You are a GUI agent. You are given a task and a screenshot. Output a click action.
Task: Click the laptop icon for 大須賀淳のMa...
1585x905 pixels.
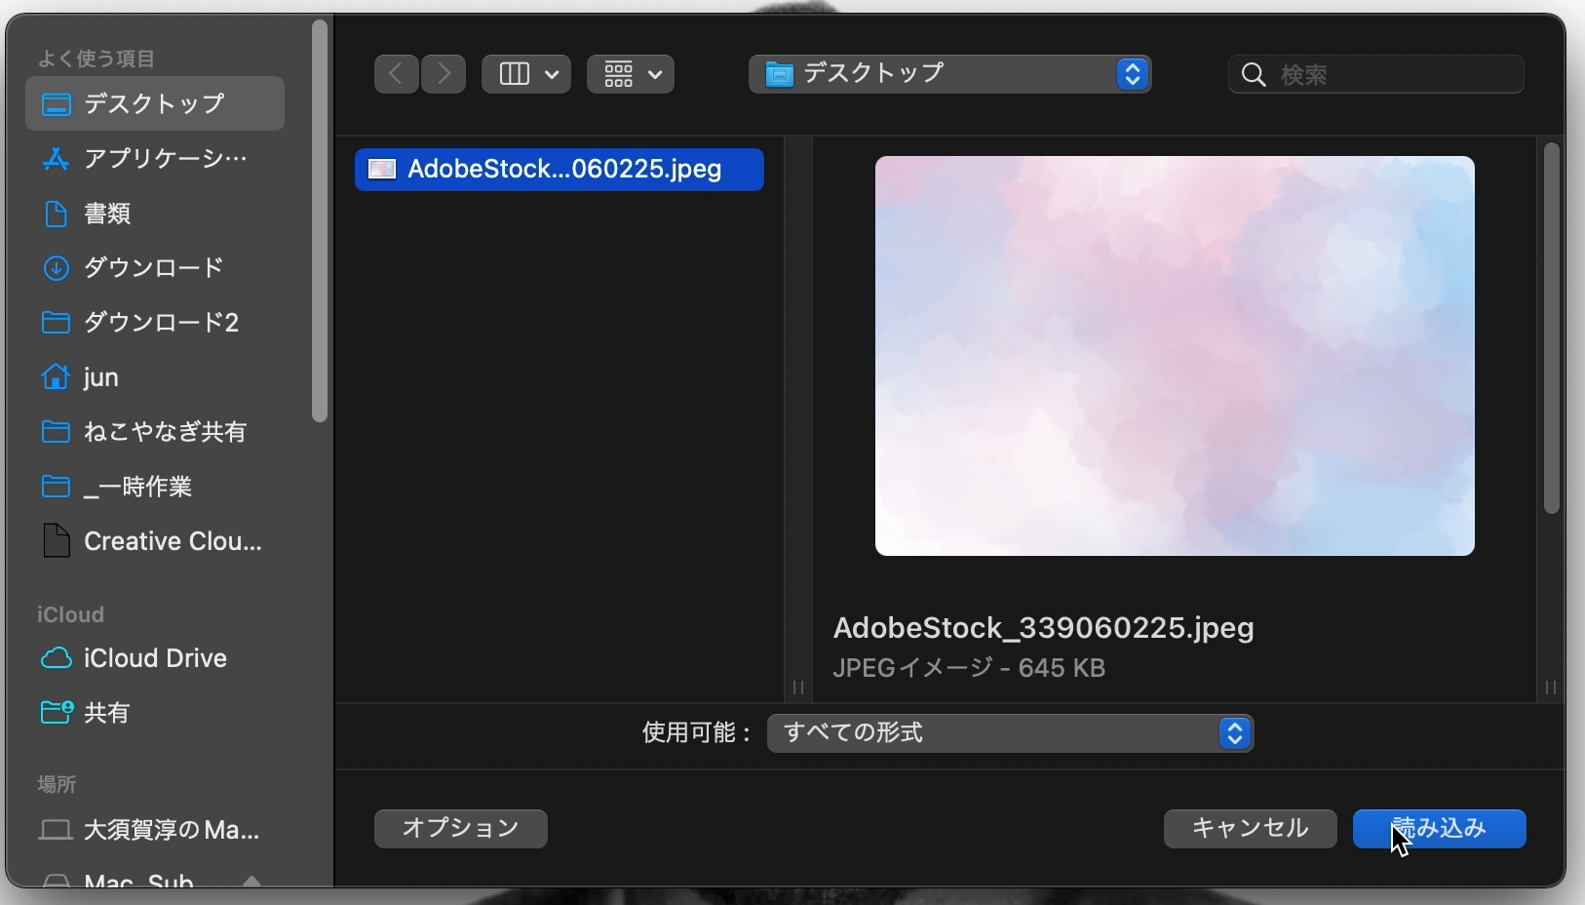pos(56,830)
